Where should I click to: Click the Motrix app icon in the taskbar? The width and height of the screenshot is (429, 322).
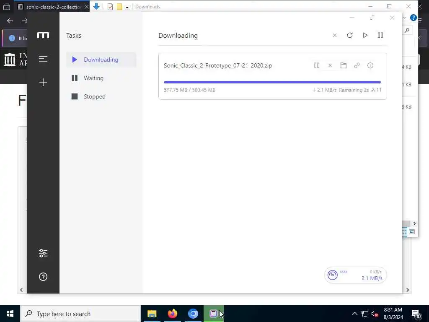coord(213,314)
